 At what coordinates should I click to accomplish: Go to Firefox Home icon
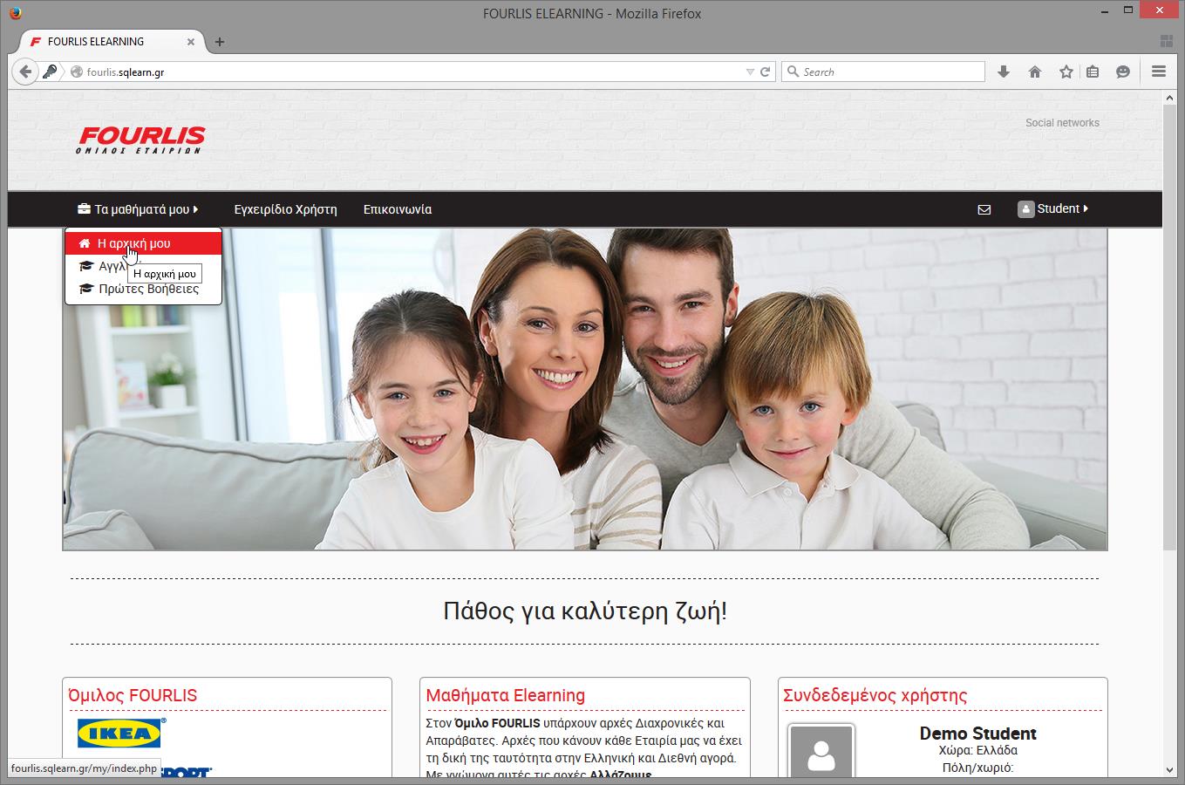(1035, 72)
